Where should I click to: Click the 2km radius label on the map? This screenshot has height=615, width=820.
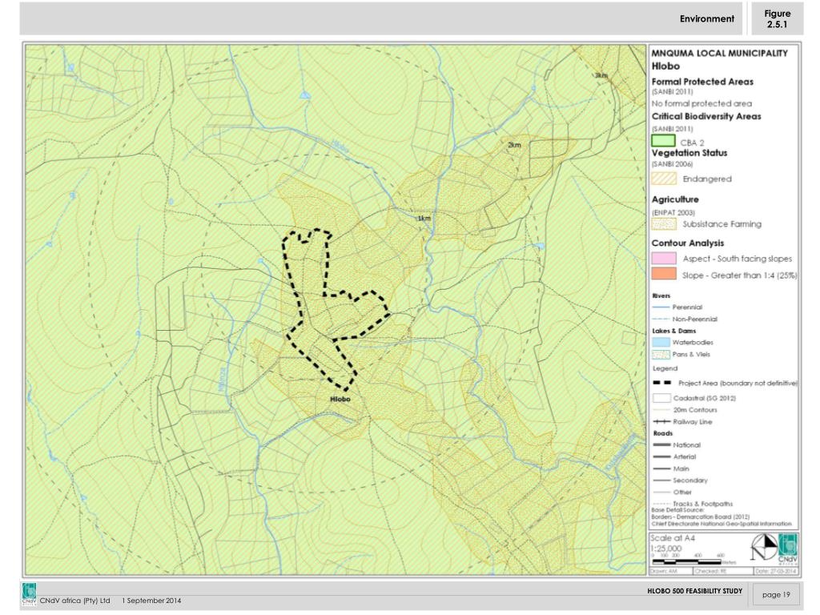point(514,145)
